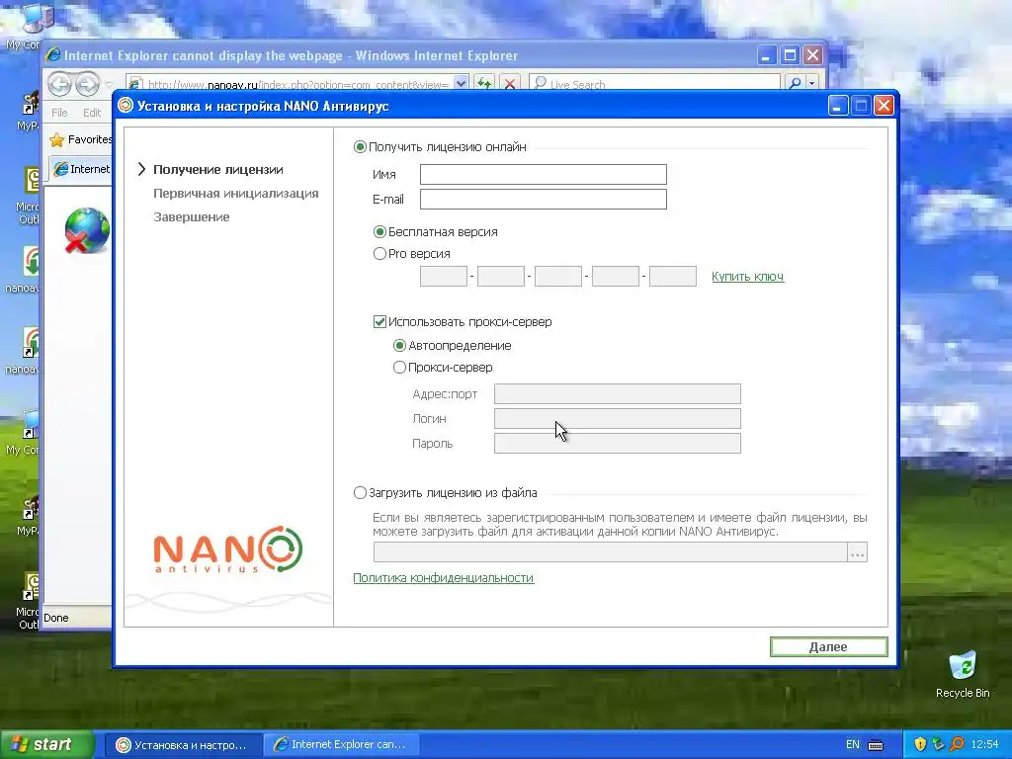Click the first Pro key segment field
The width and height of the screenshot is (1012, 759).
coord(444,277)
